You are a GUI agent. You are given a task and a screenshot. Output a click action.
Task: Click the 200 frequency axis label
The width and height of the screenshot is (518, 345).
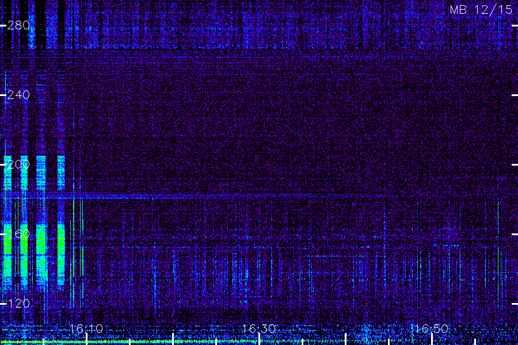pos(18,164)
